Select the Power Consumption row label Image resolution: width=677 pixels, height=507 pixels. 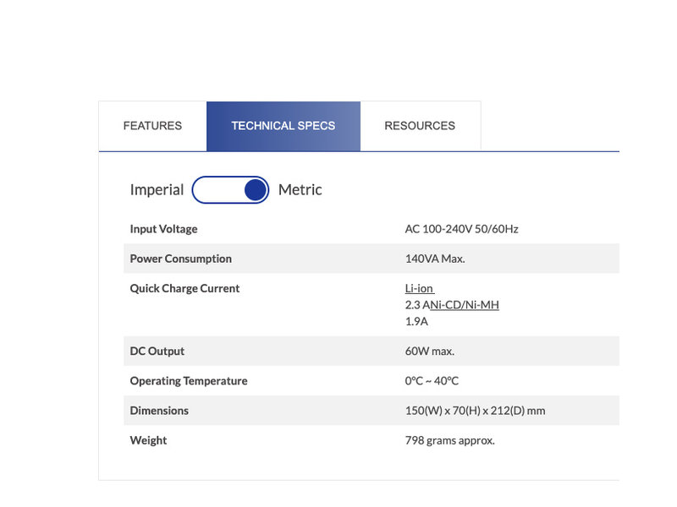point(180,259)
